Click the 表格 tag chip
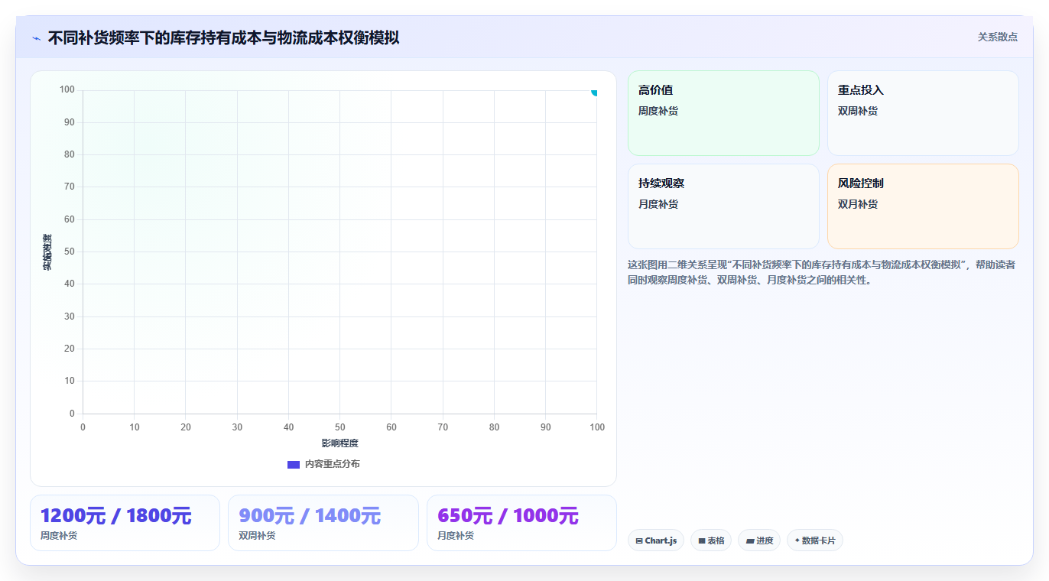The image size is (1049, 581). [711, 540]
